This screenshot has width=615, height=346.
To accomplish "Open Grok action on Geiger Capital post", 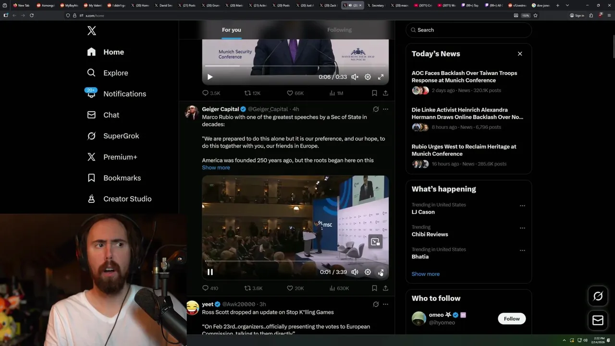I will [x=376, y=109].
